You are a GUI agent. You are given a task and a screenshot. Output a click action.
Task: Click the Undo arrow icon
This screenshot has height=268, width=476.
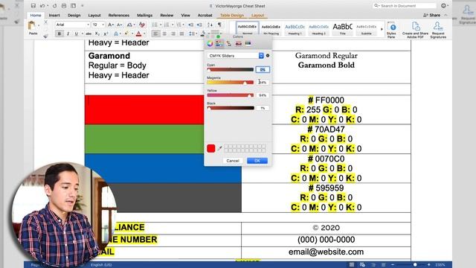pos(42,6)
